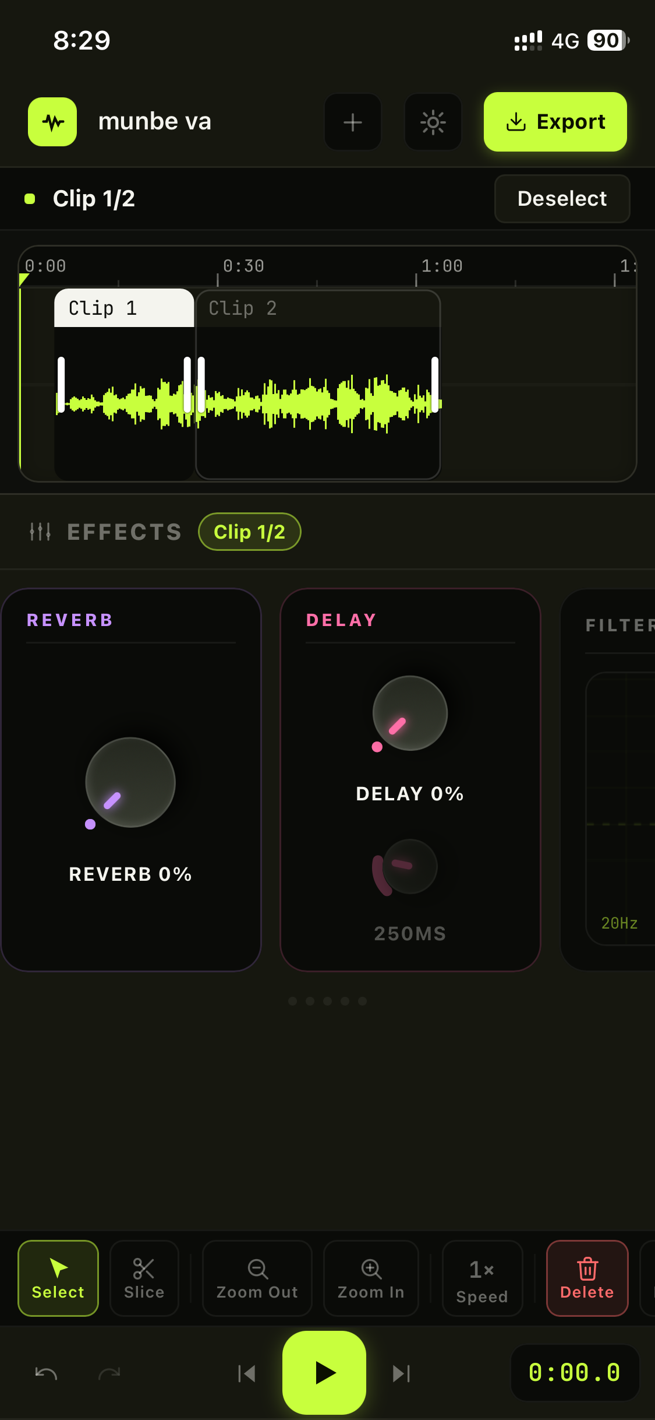The image size is (655, 1420).
Task: Toggle the light theme sun icon
Action: (x=433, y=122)
